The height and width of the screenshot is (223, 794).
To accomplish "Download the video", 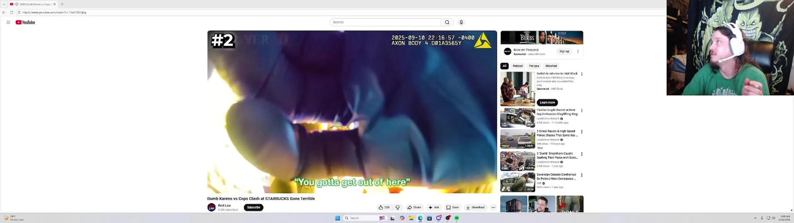I will pyautogui.click(x=475, y=208).
